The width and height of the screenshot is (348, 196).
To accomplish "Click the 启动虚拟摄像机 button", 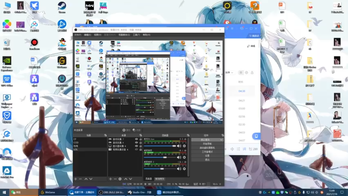I will click(x=207, y=148).
